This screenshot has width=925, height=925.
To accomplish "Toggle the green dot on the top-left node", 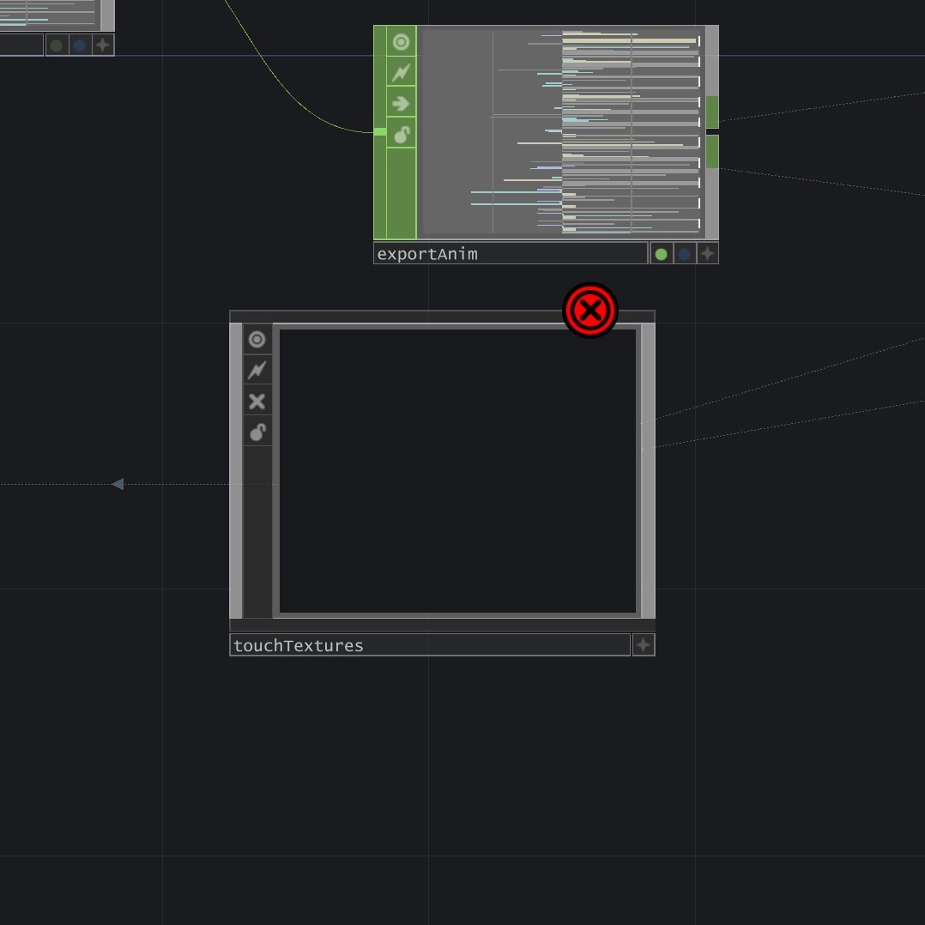I will pos(56,45).
